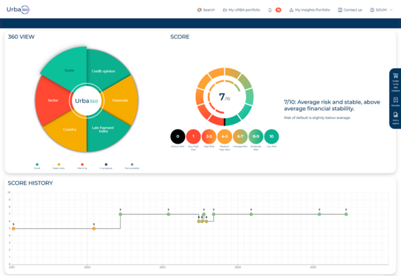Click the Get a report document icon
The image size is (401, 280).
[x=396, y=114]
